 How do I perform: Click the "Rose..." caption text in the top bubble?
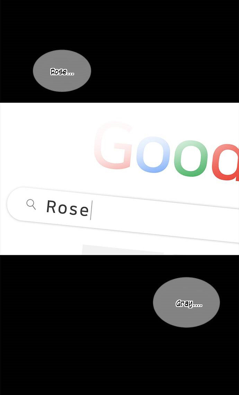pyautogui.click(x=62, y=72)
